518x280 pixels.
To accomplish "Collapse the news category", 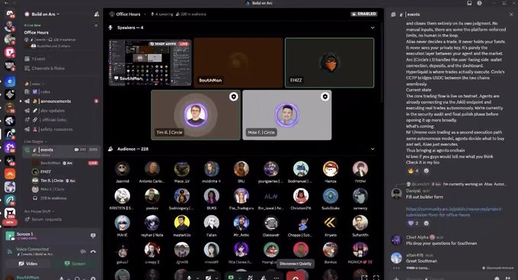I will [x=34, y=84].
